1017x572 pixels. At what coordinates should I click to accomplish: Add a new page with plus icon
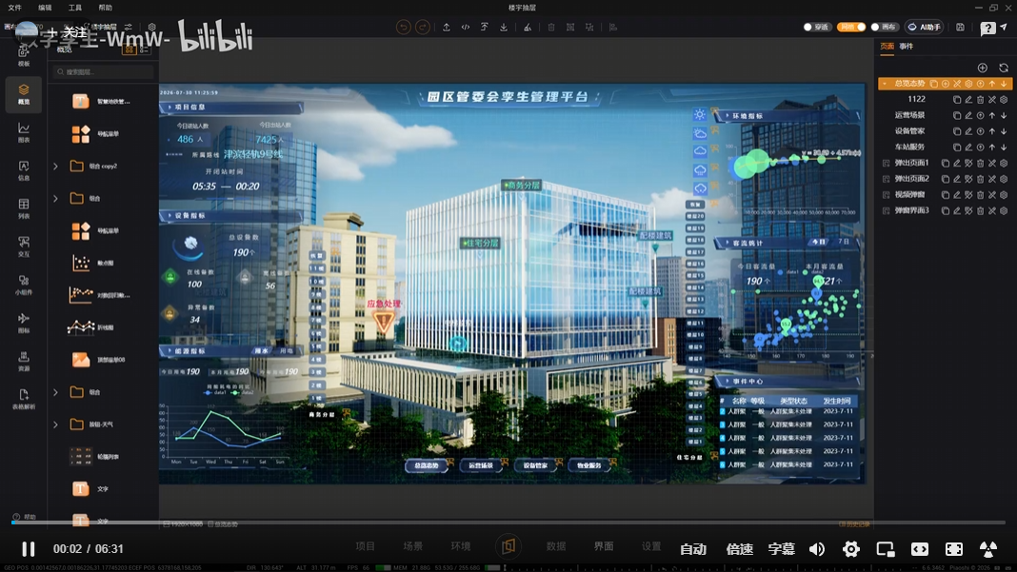coord(983,69)
